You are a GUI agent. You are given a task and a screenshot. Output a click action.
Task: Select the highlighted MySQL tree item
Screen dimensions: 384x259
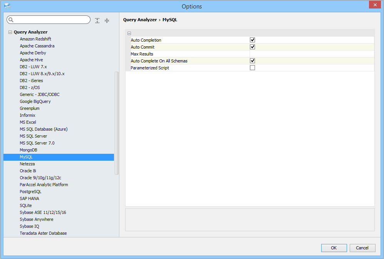coord(59,157)
